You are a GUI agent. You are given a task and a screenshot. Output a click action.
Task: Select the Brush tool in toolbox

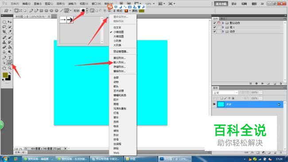tap(10, 37)
